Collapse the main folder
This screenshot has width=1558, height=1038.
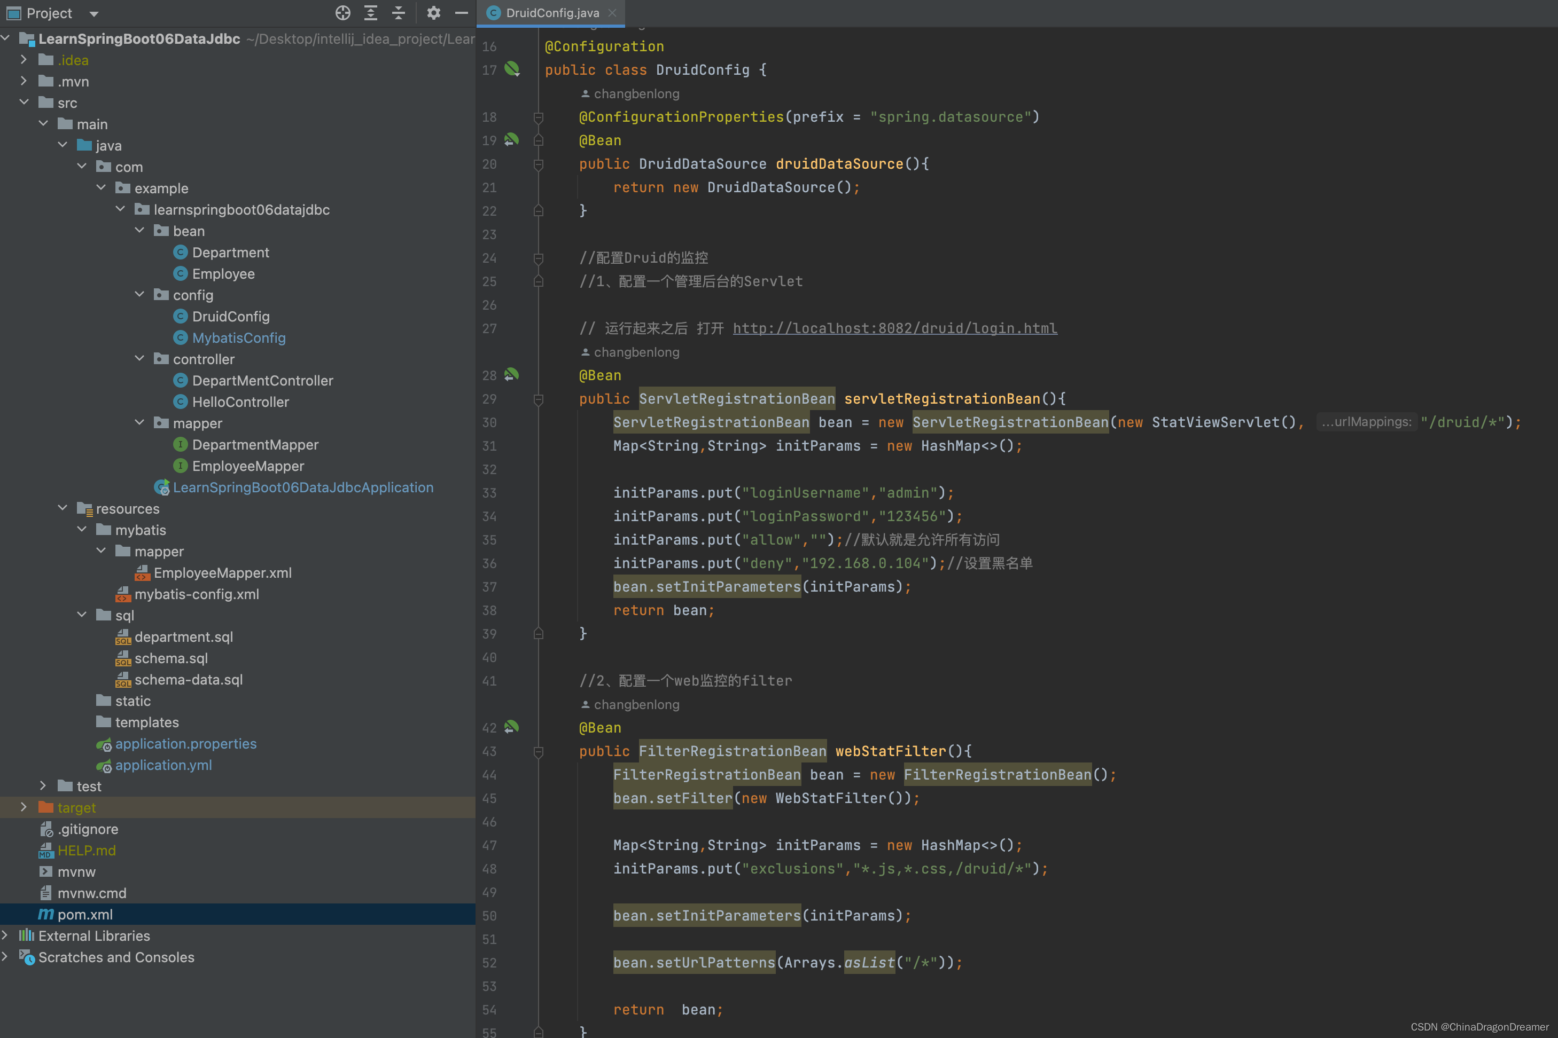point(43,124)
